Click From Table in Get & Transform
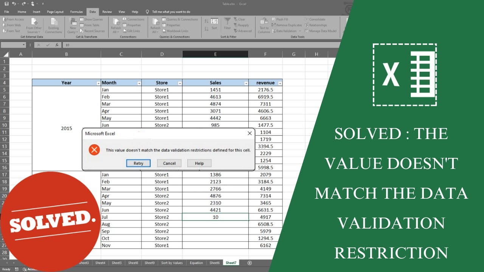Screen dimensions: 484x272 pos(90,25)
